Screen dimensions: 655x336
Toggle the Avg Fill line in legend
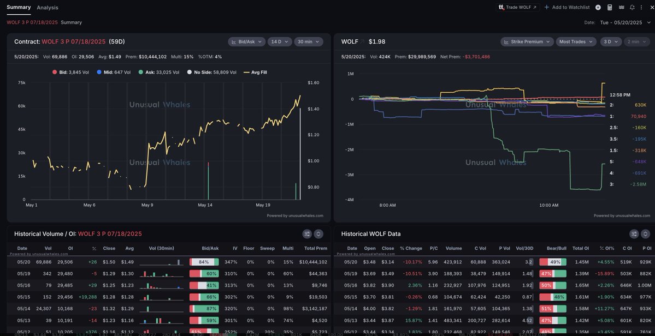255,72
